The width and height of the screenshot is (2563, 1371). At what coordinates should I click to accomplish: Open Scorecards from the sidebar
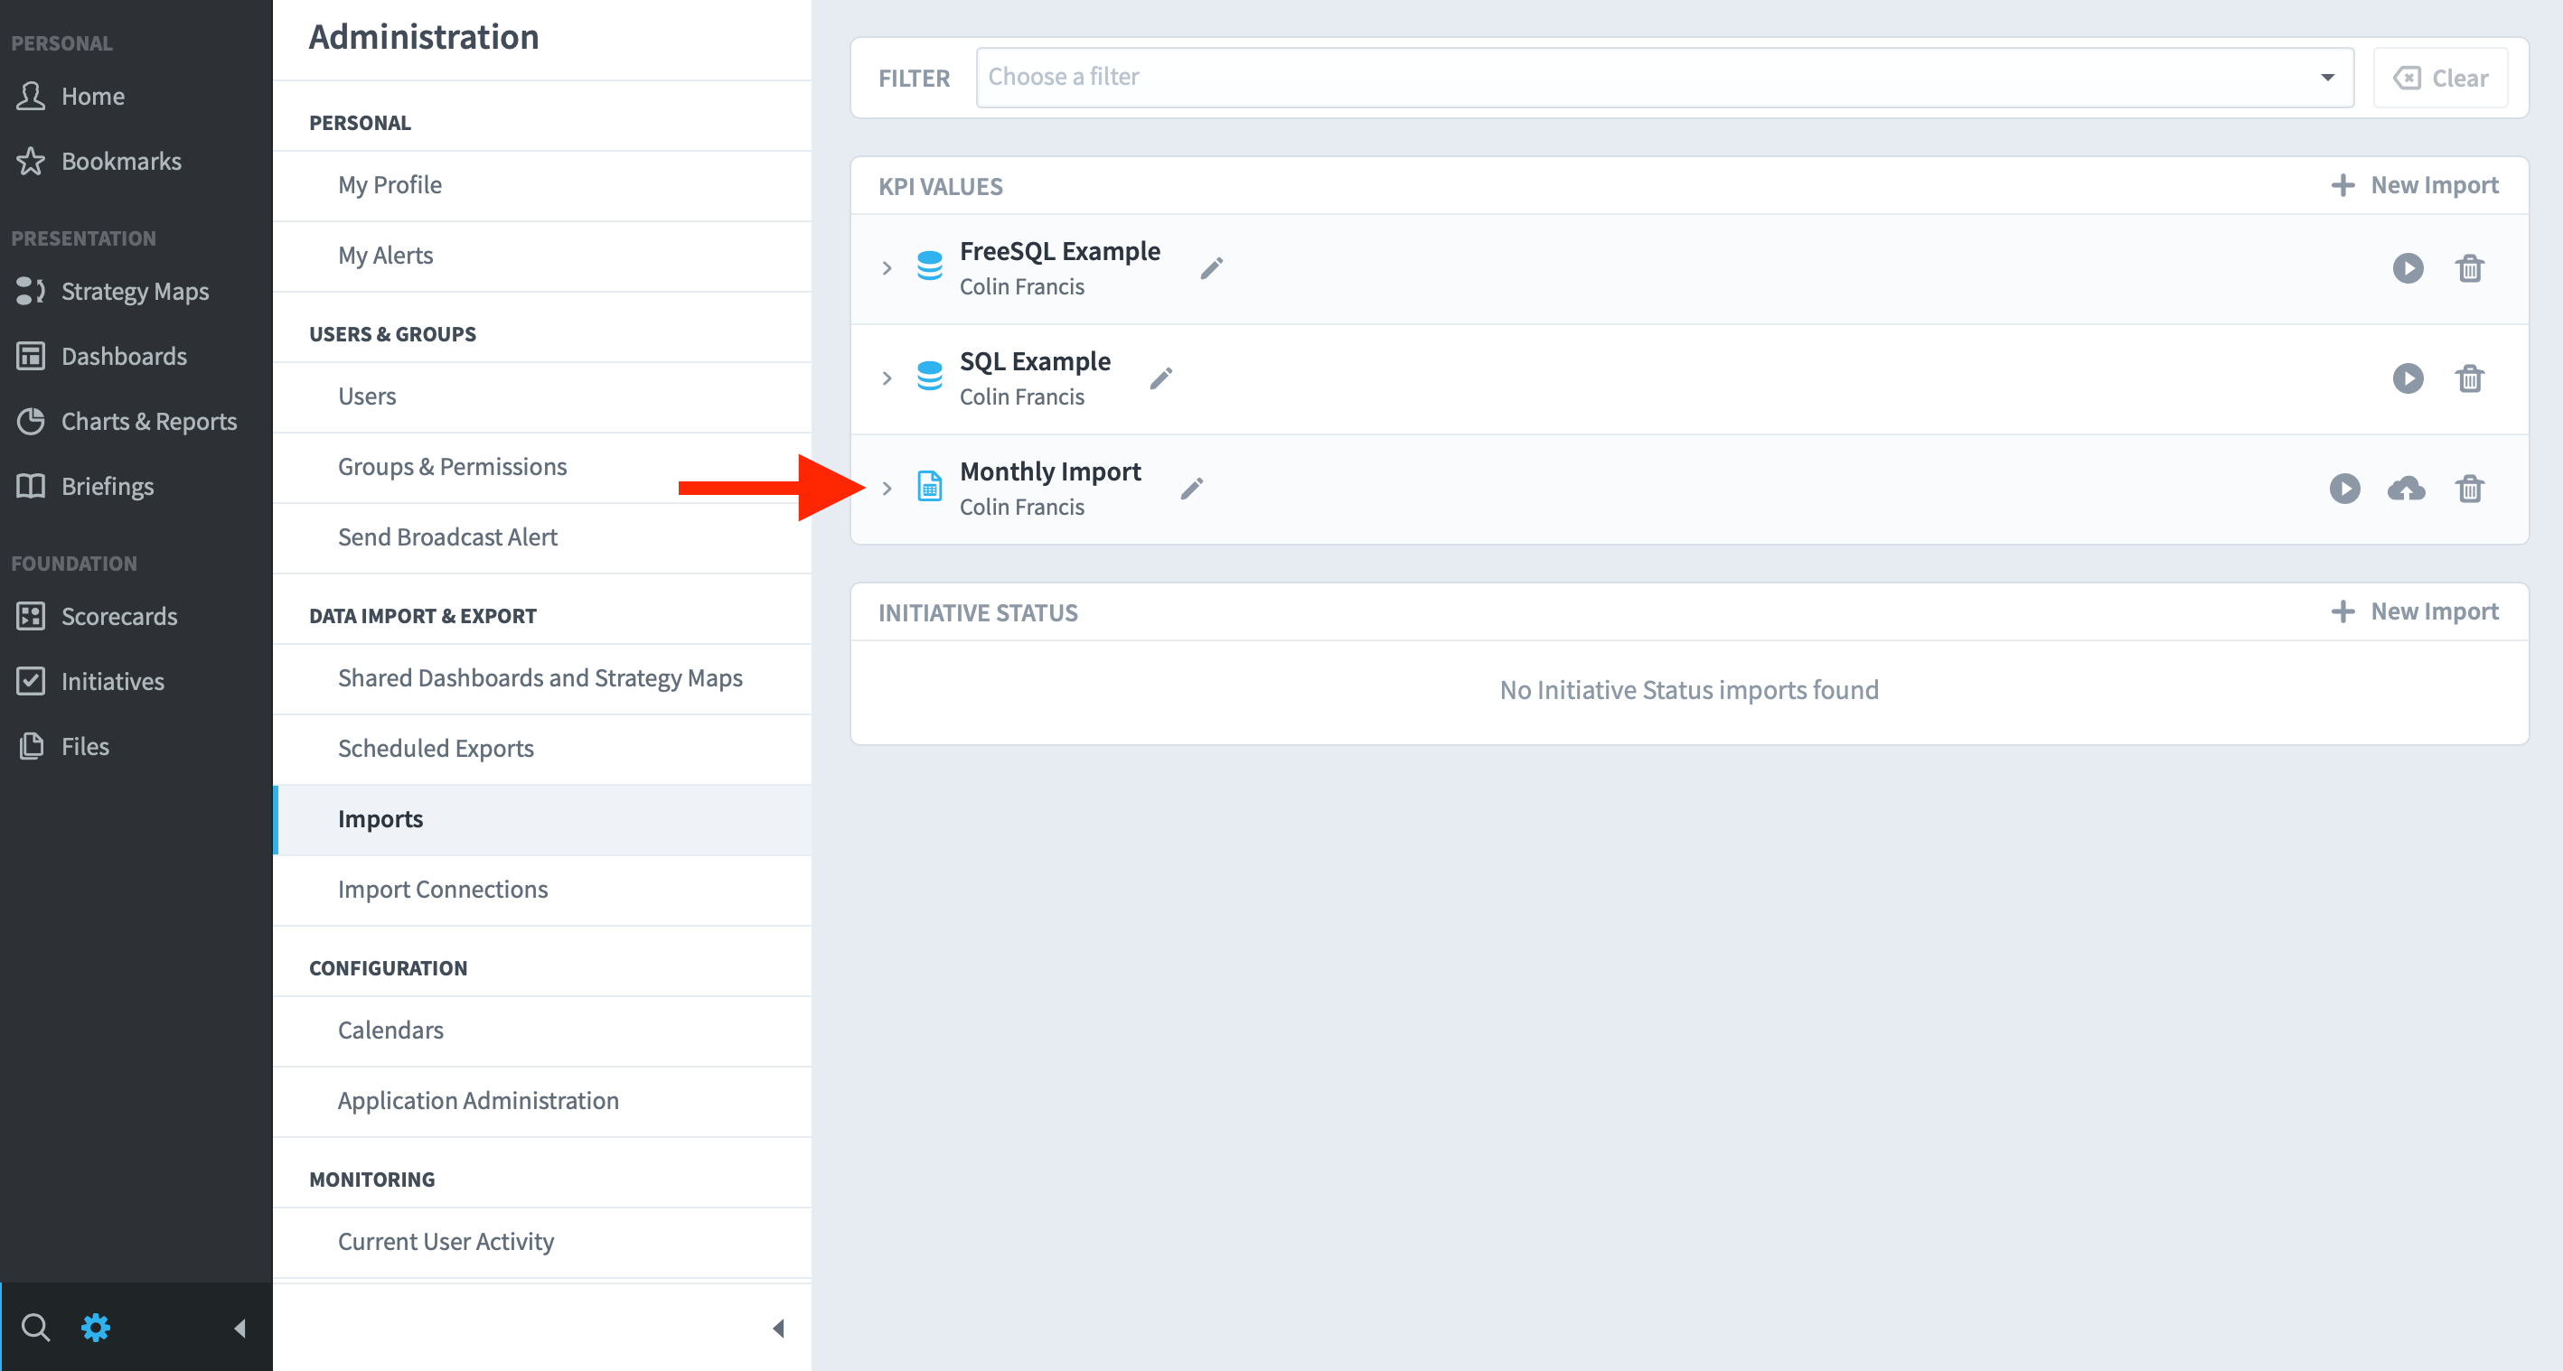(119, 615)
